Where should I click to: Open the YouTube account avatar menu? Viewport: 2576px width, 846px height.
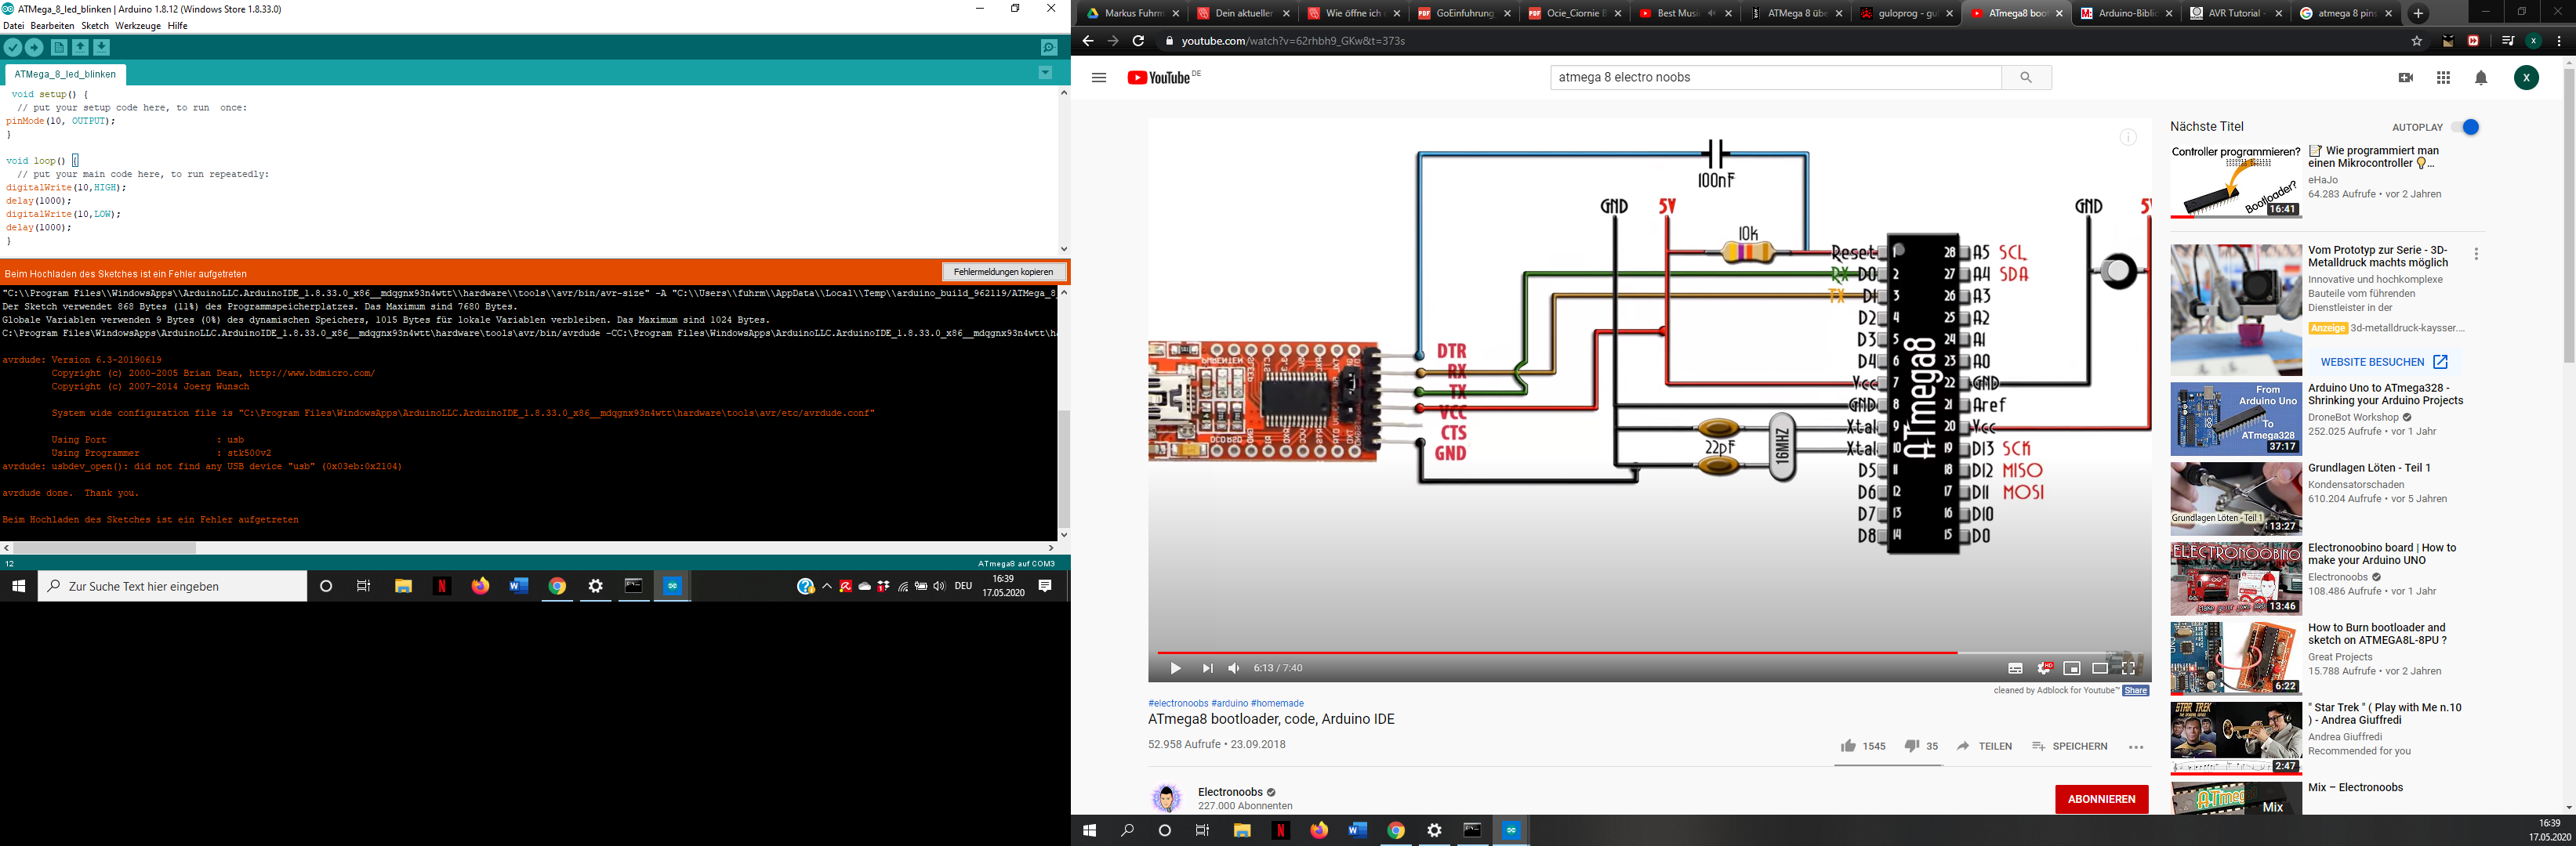click(2526, 77)
